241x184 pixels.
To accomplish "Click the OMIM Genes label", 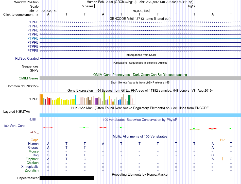I will coord(29,78).
